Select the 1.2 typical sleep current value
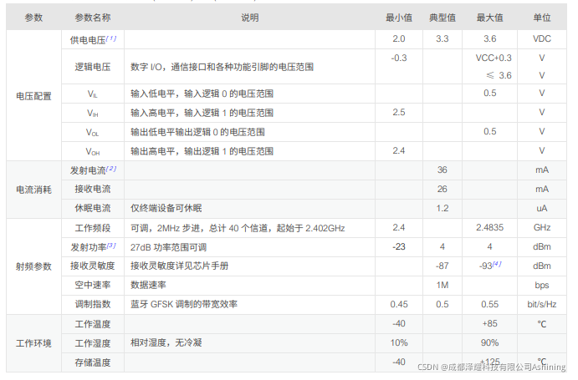 click(442, 208)
